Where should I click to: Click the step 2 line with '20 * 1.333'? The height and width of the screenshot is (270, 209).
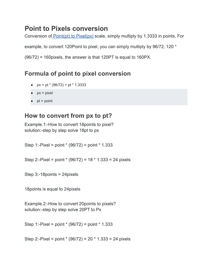coord(77,239)
